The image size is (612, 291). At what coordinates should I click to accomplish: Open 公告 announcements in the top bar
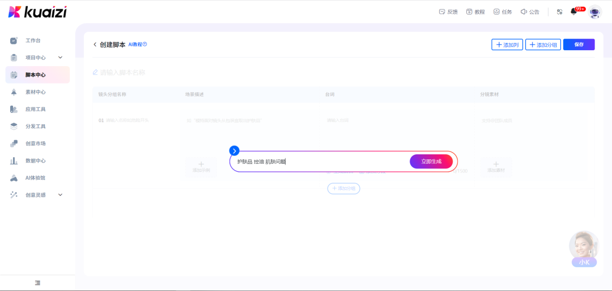point(530,12)
